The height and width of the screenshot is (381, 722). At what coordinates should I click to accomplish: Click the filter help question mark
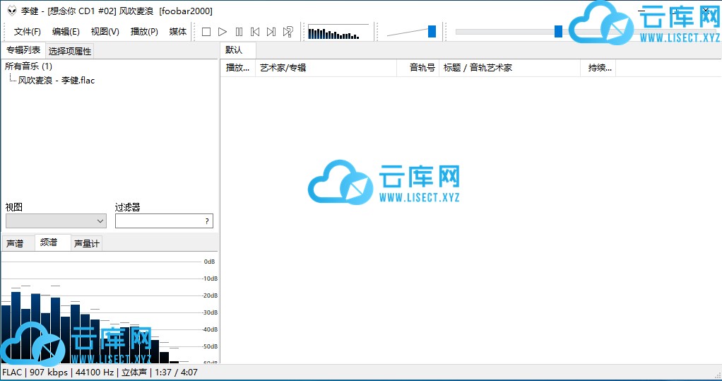click(x=207, y=221)
